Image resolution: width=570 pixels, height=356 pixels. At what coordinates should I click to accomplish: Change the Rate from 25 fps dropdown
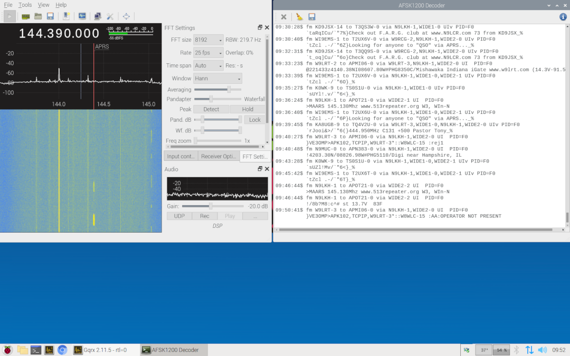(x=208, y=52)
